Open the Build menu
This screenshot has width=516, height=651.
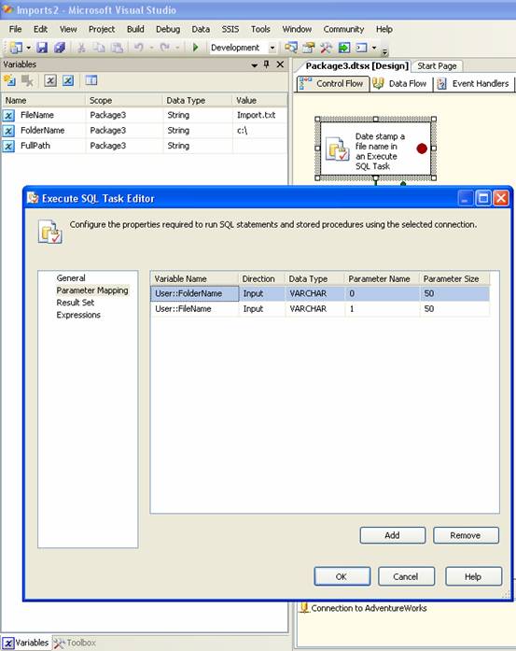pos(135,29)
